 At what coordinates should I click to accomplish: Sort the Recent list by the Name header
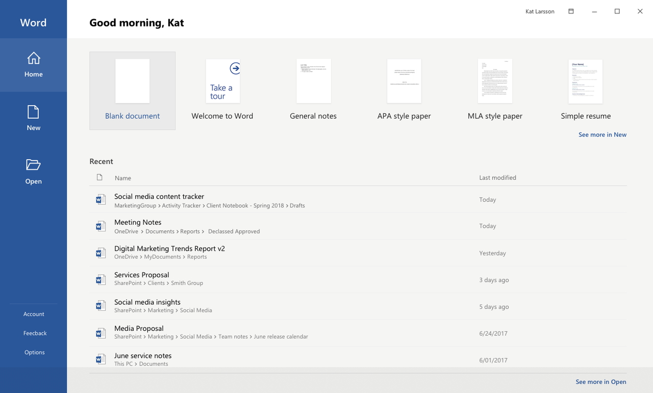tap(123, 177)
